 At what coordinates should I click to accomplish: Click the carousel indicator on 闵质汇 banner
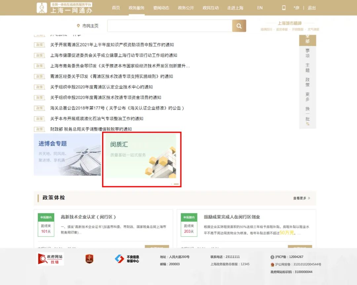click(x=176, y=184)
